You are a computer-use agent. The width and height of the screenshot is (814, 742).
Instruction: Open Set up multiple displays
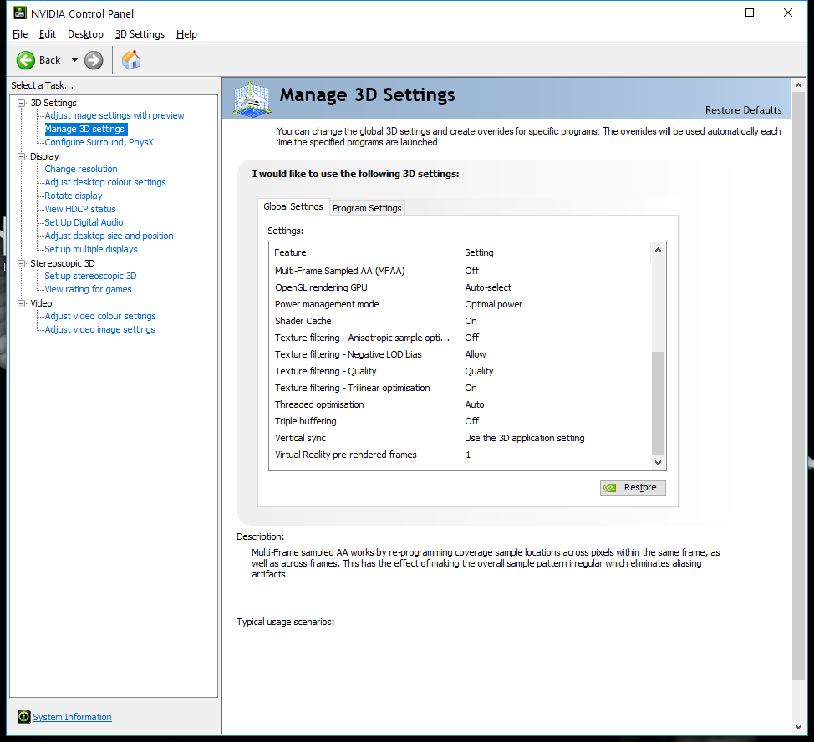click(91, 249)
